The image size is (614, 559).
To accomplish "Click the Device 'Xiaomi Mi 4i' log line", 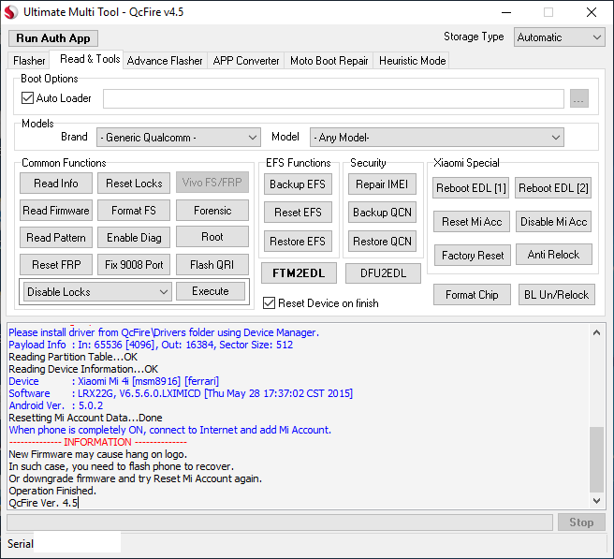I will click(x=114, y=381).
